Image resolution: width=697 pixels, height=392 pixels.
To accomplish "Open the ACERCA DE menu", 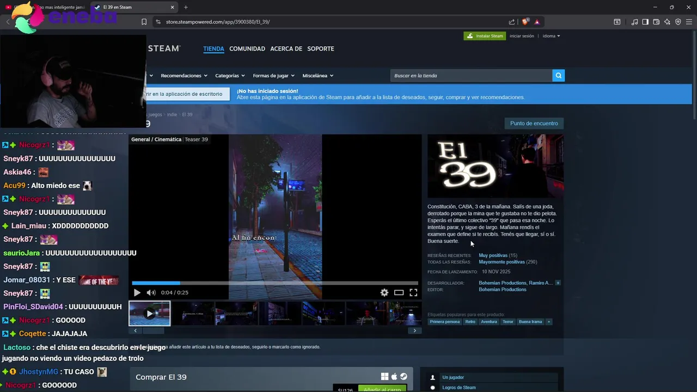I will (x=286, y=48).
